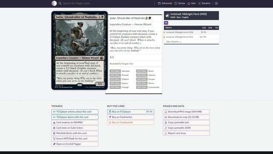Click the art crop image icon
Viewport: 273px width, 154px height.
click(x=166, y=117)
